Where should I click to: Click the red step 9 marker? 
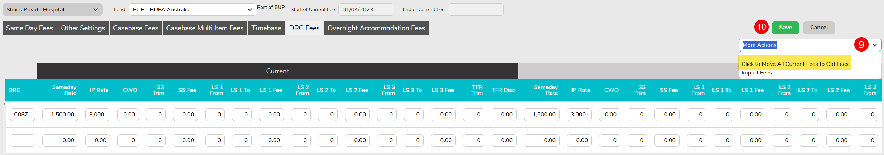click(861, 45)
